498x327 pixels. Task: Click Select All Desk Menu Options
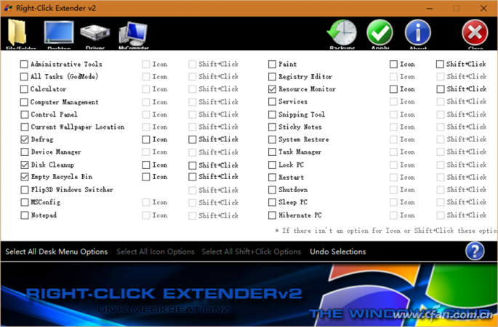[57, 252]
